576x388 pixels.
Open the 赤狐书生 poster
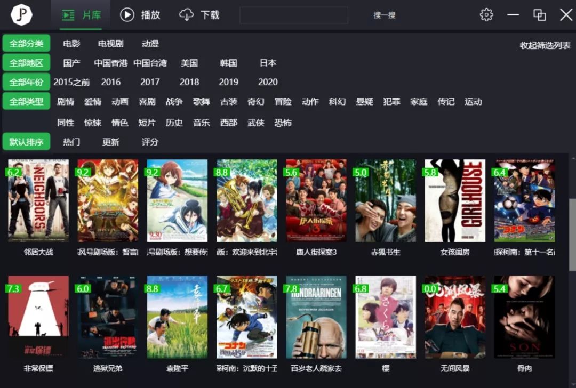tap(386, 200)
